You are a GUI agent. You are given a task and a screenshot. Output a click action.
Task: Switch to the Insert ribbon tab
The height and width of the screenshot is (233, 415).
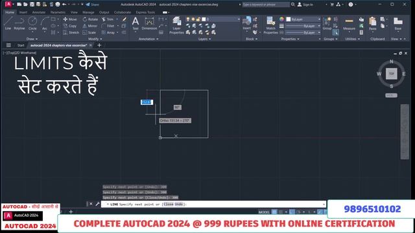tap(23, 12)
